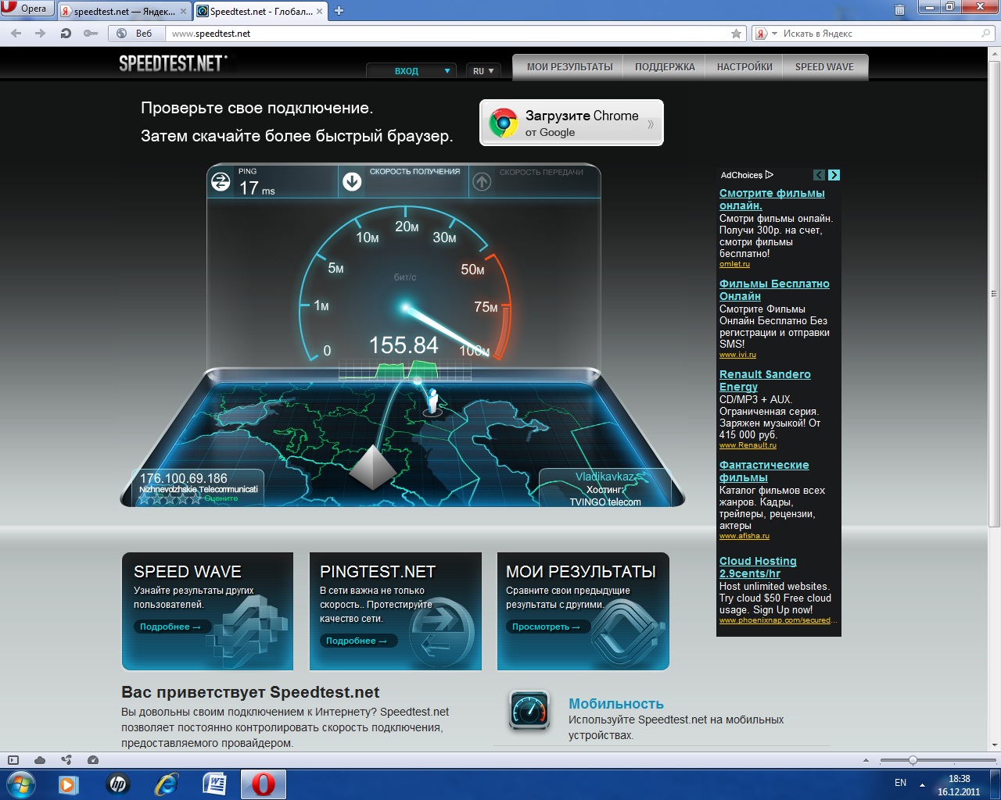Click the bookmark star in address bar
1001x800 pixels.
(736, 34)
